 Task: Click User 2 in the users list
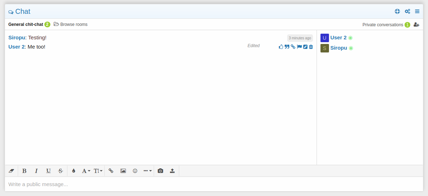[x=339, y=38]
